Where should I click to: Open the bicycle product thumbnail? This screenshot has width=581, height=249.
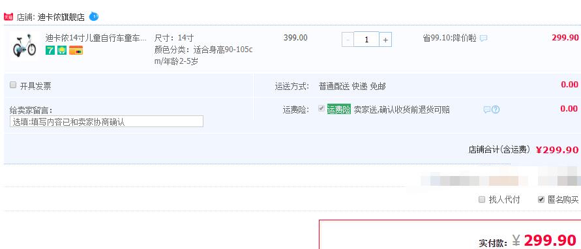click(x=25, y=45)
